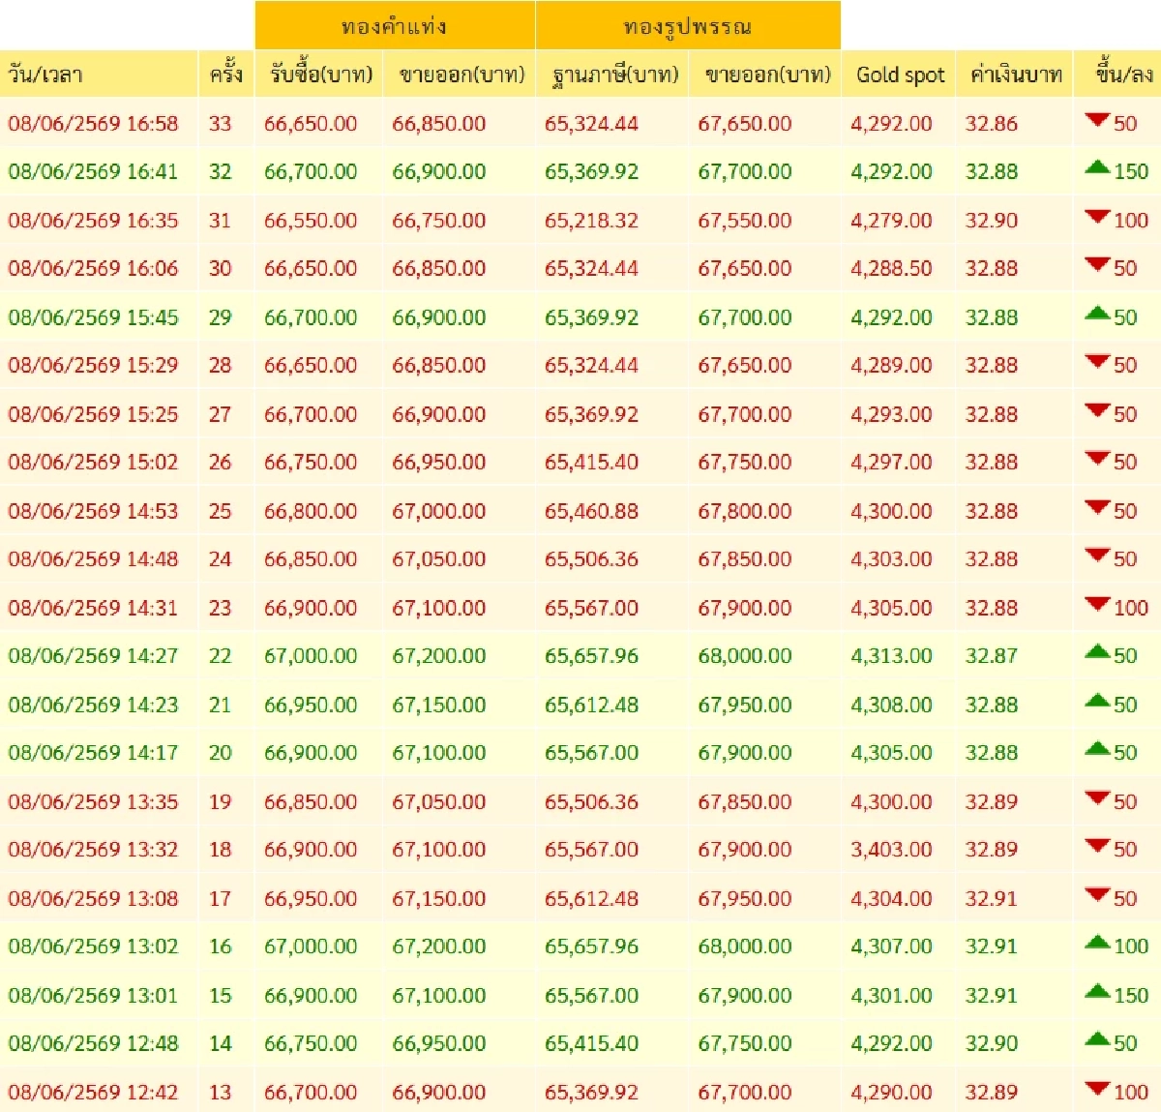Click the red down arrow in row 23
Screen dimensions: 1161x1112
(1097, 604)
